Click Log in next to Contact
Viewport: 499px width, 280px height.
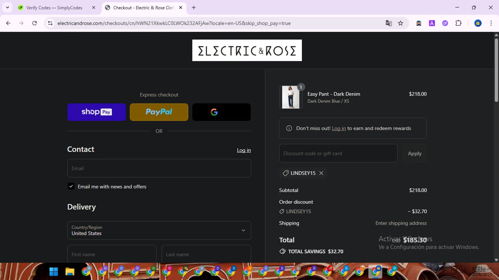[244, 150]
